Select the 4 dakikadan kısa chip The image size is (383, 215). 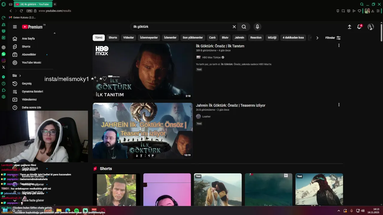coord(293,38)
